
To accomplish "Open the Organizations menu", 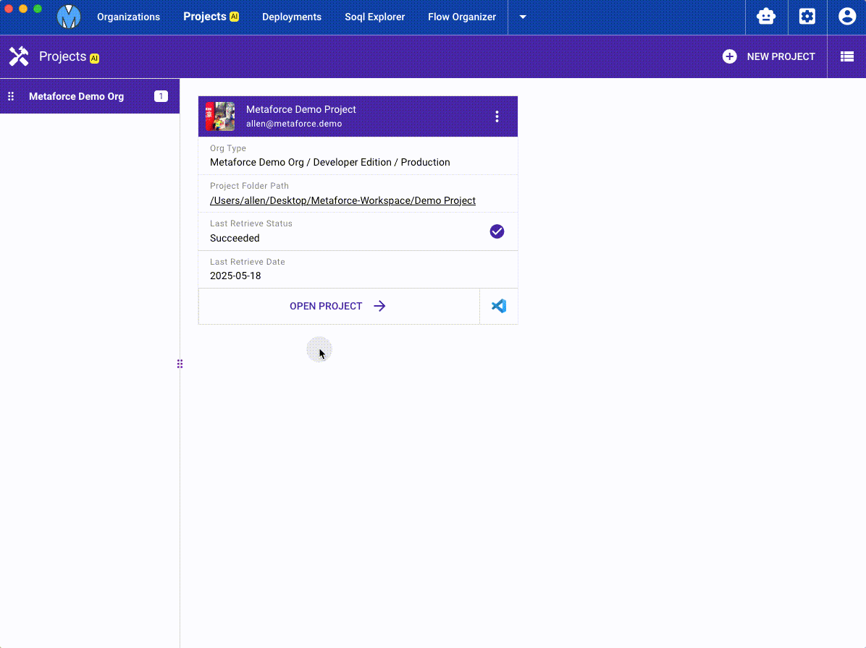I will coord(129,17).
